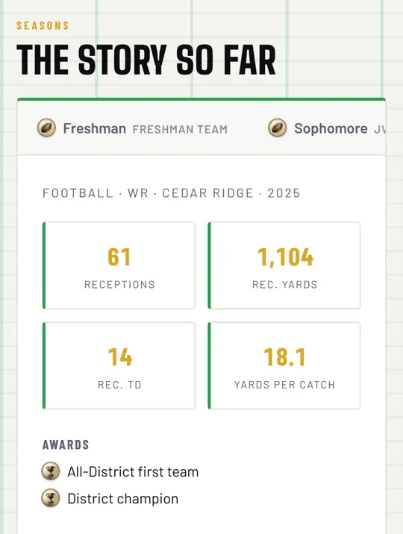403x534 pixels.
Task: Select the 14 Rec. TD stat card
Action: [x=119, y=365]
